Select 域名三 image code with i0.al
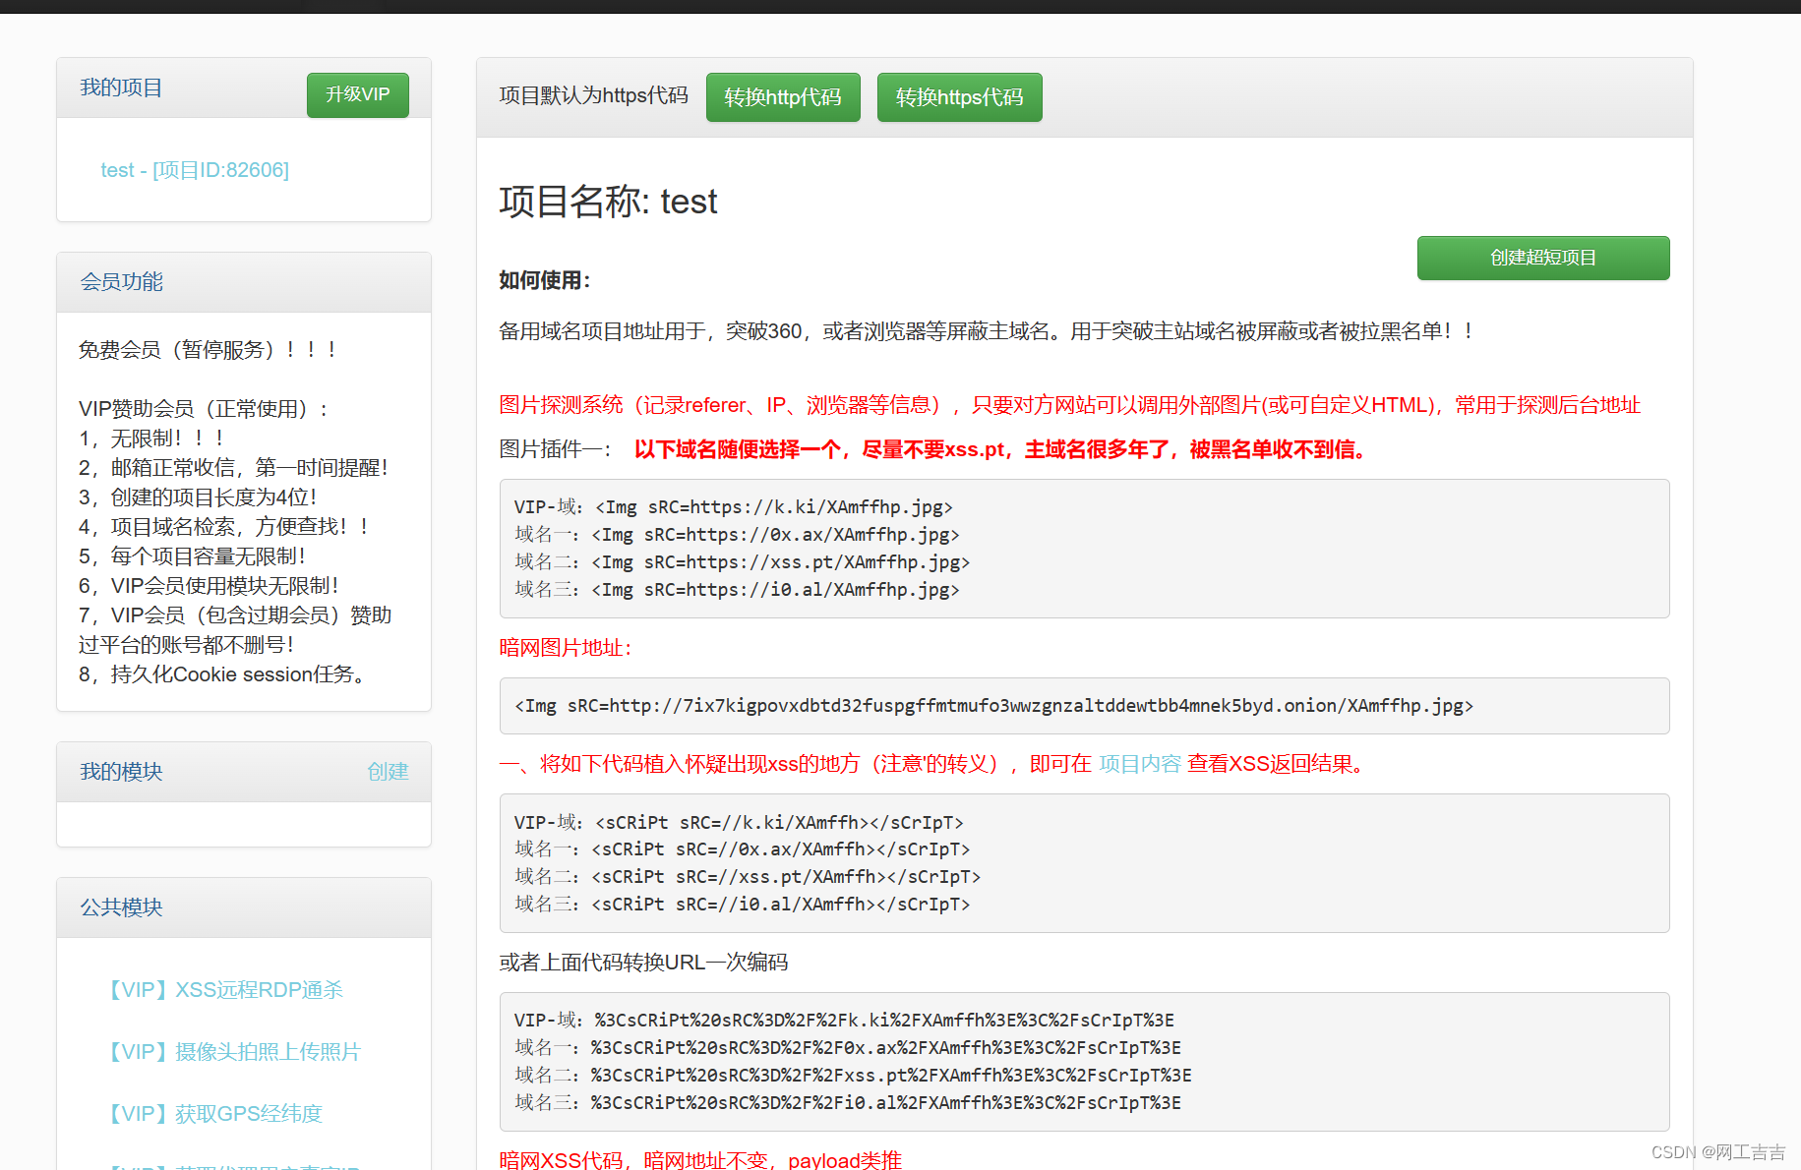This screenshot has height=1170, width=1801. (737, 590)
